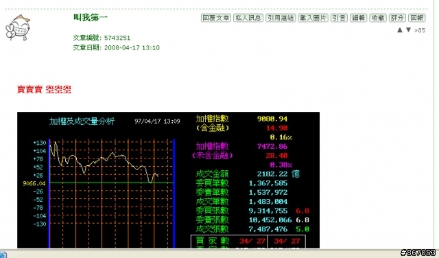Screen dimensions: 439x258
Task: Click the 收藏 bookmark button
Action: pos(378,18)
